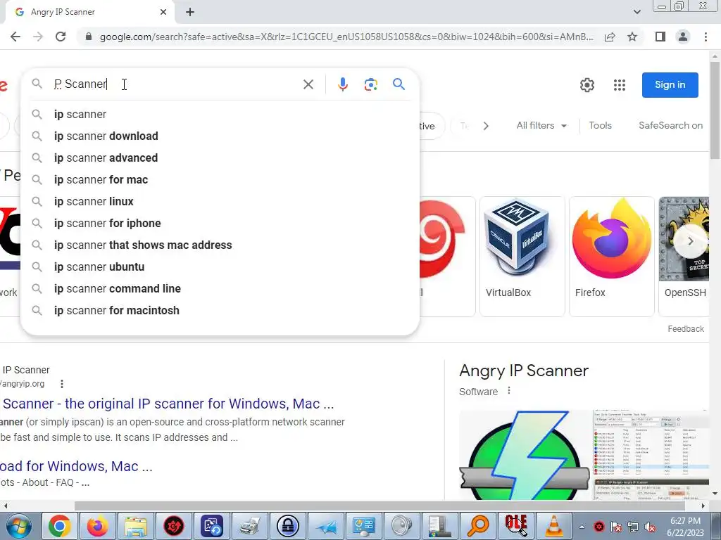721x540 pixels.
Task: Open the muted volume tray icon
Action: [650, 527]
